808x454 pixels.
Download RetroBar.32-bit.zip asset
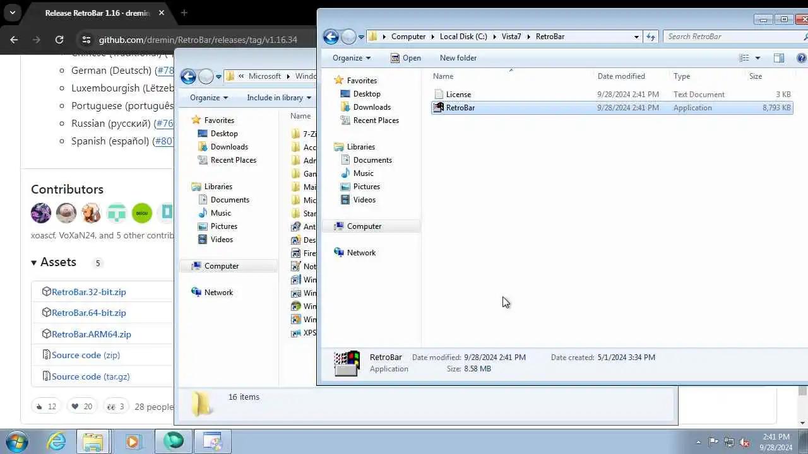click(89, 292)
